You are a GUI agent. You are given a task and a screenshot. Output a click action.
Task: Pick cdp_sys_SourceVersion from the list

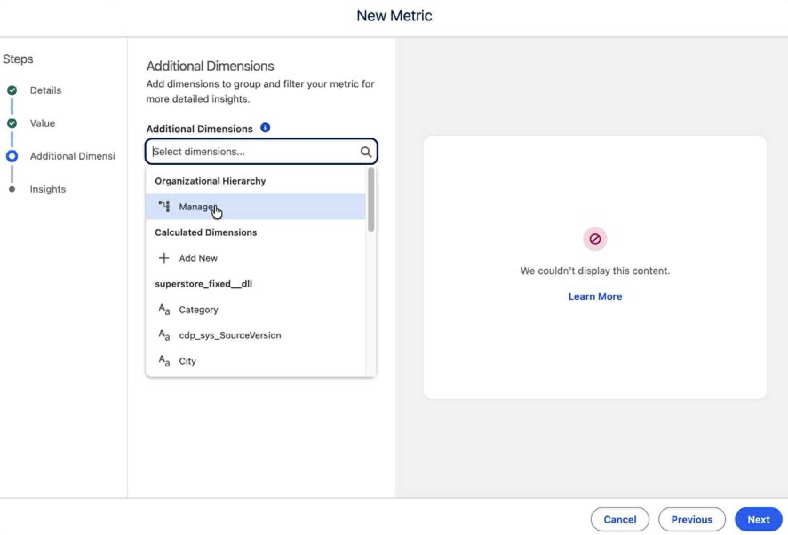coord(255,335)
